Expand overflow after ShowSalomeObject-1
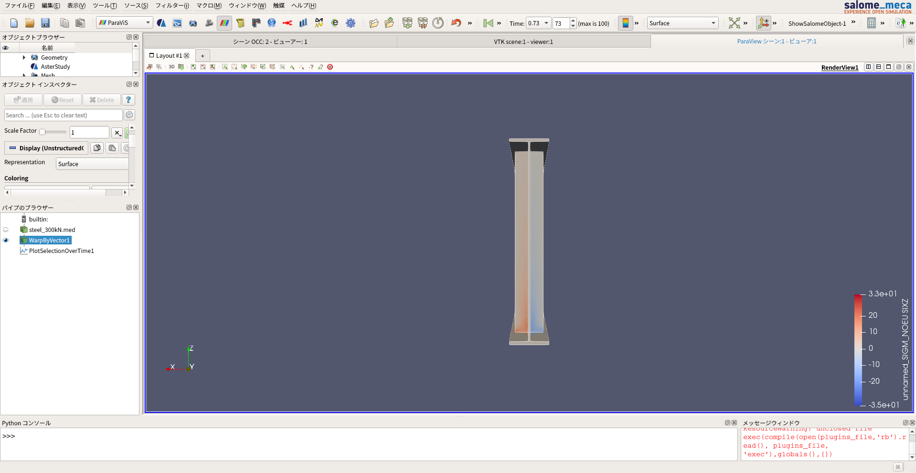This screenshot has height=473, width=916. pyautogui.click(x=853, y=21)
